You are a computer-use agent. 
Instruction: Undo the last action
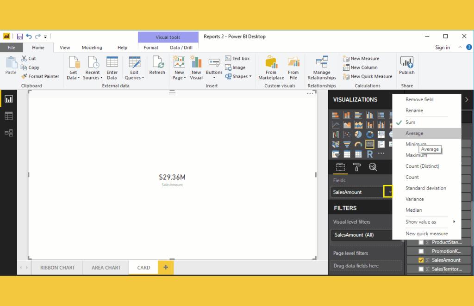[x=29, y=37]
